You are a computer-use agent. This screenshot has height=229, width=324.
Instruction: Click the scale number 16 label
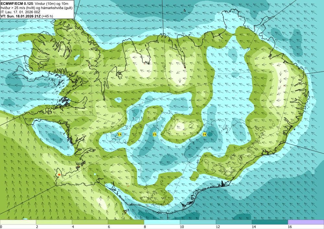[x=290, y=227]
